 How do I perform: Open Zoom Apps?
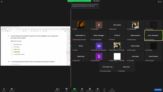(104, 89)
